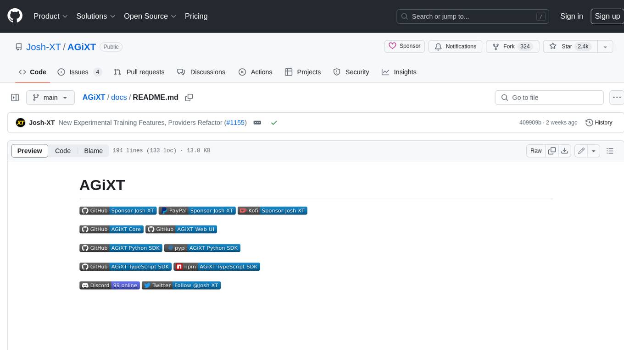This screenshot has height=350, width=624.
Task: Open the GitHub homepage logo
Action: 15,16
